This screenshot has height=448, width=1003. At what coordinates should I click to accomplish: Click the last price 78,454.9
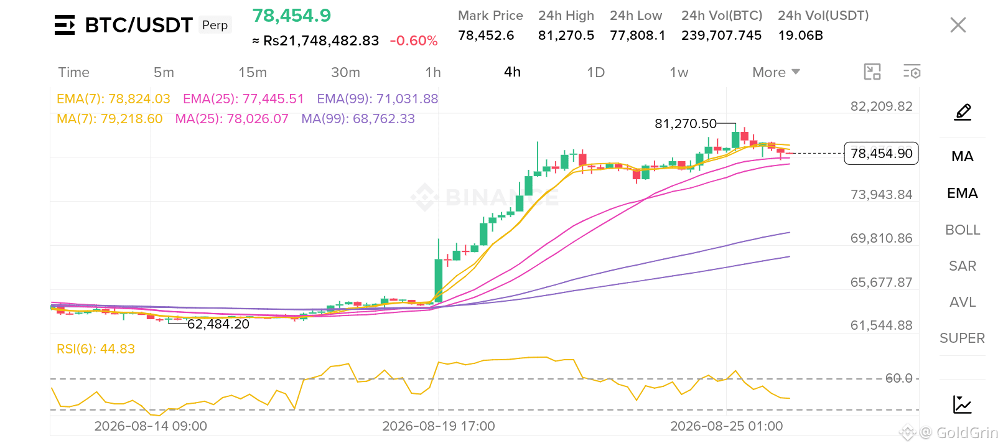(x=292, y=16)
